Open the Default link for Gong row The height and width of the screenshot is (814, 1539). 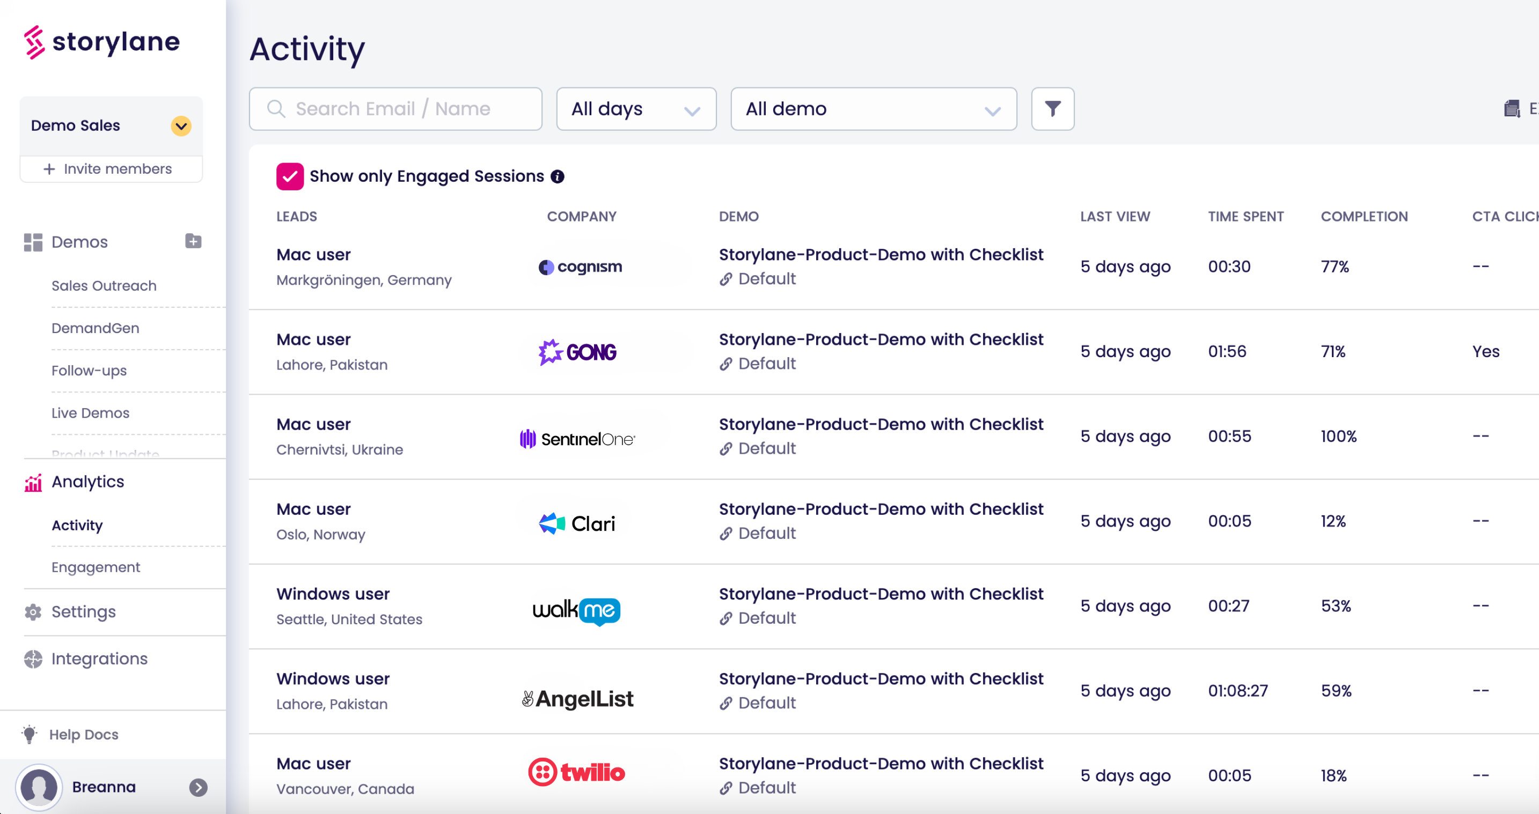click(766, 364)
